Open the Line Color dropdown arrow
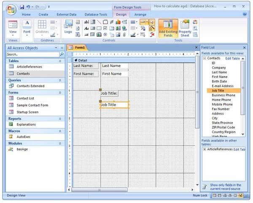 click(x=137, y=35)
